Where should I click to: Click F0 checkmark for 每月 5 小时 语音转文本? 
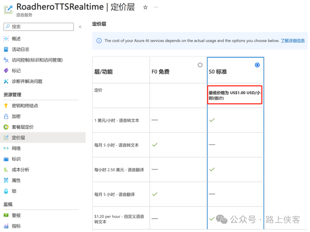tap(155, 145)
